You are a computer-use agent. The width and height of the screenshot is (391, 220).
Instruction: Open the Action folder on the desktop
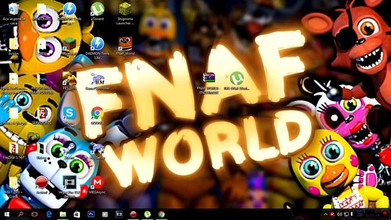point(13,44)
